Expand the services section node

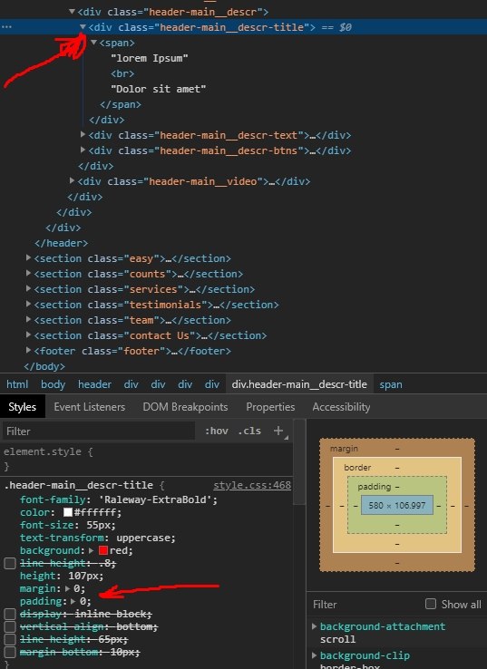tap(28, 288)
